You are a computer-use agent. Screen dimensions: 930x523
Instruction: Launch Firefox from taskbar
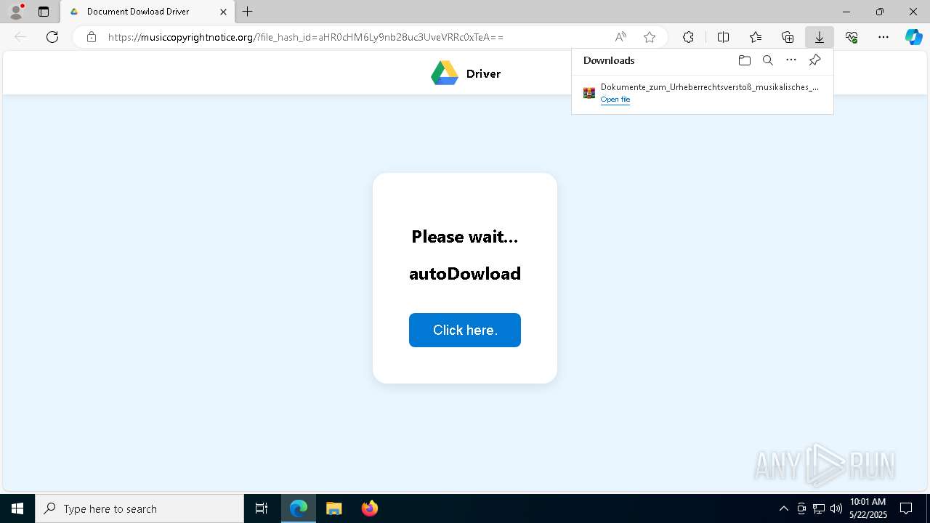coord(370,508)
